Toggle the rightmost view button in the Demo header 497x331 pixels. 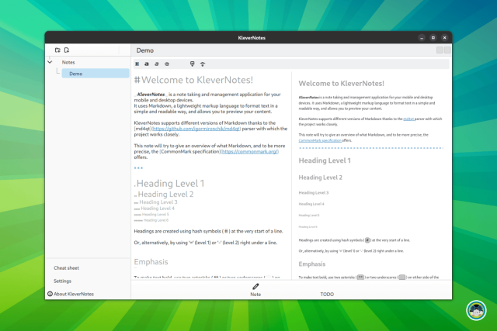click(x=447, y=50)
